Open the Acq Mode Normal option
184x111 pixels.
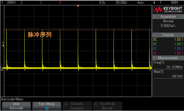[107, 106]
